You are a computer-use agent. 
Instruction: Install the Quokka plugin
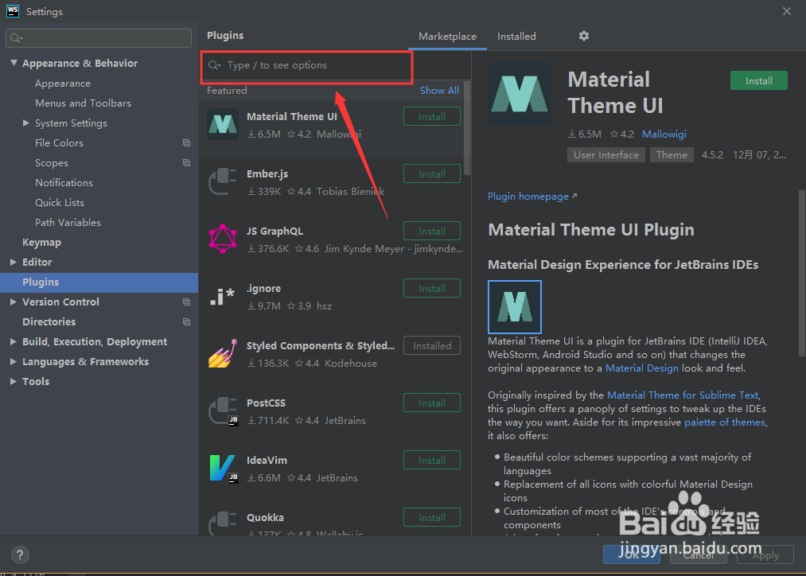[432, 517]
